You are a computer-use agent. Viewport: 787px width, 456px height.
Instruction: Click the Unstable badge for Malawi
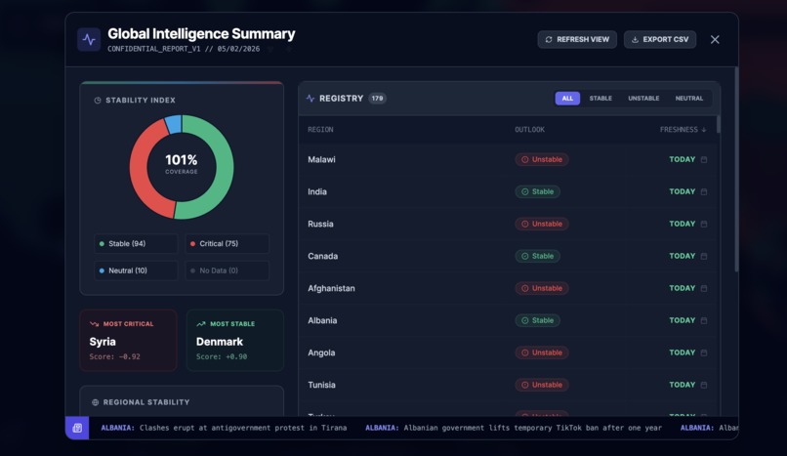pyautogui.click(x=542, y=159)
